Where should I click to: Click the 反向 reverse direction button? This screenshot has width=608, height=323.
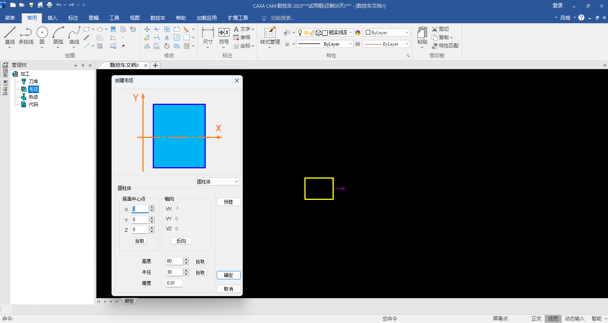[181, 241]
